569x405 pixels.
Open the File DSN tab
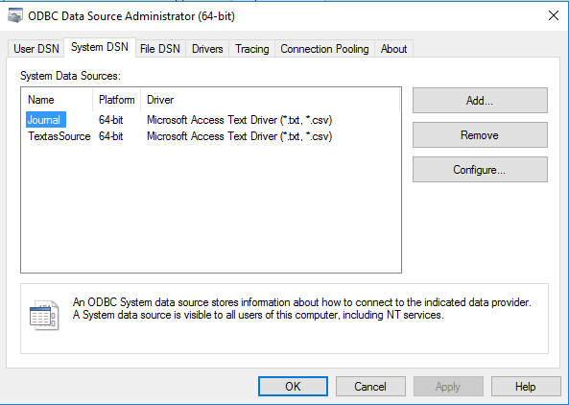pos(160,49)
